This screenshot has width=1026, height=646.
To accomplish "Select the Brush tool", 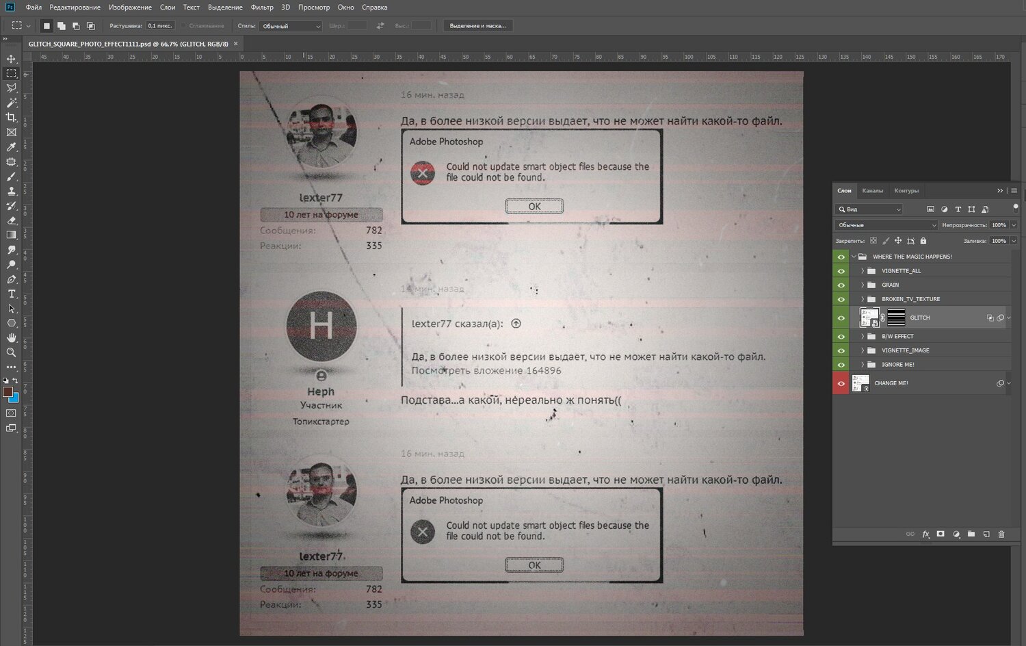I will (x=12, y=177).
